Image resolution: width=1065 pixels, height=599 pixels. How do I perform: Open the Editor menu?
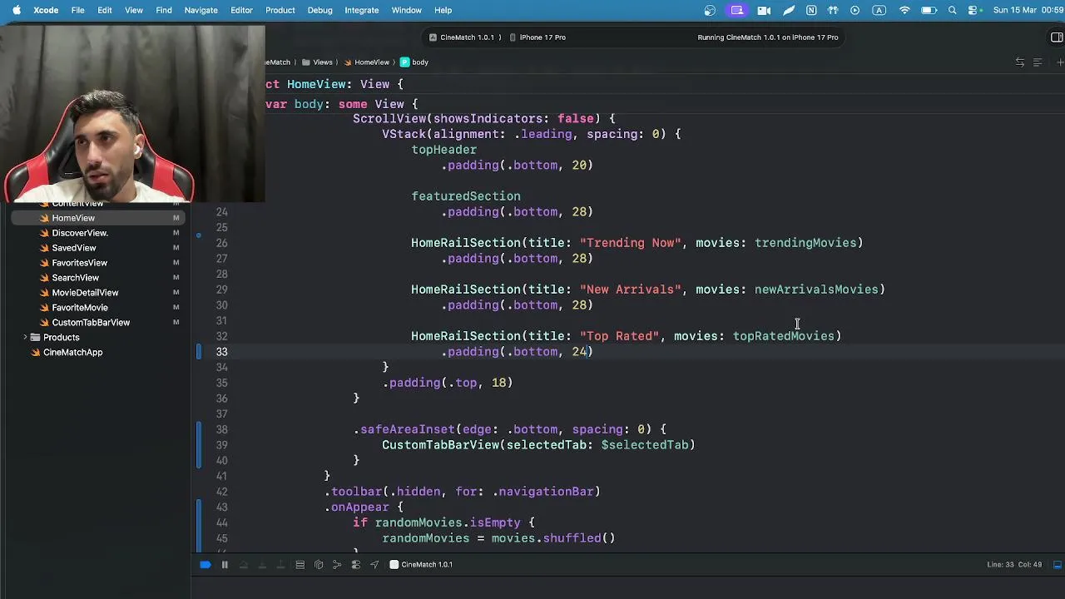(241, 10)
